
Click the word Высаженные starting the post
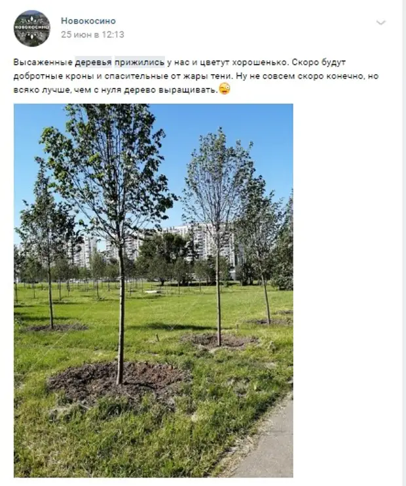(x=43, y=62)
